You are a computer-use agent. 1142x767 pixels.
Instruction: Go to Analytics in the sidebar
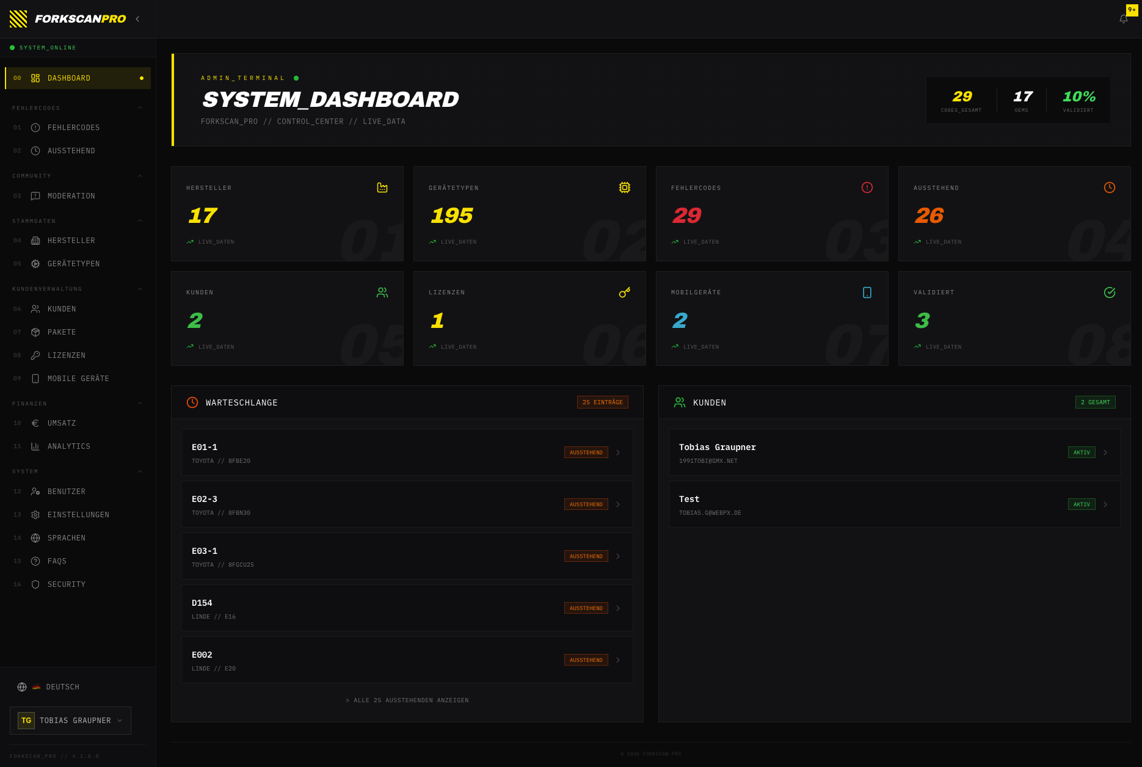click(x=68, y=446)
